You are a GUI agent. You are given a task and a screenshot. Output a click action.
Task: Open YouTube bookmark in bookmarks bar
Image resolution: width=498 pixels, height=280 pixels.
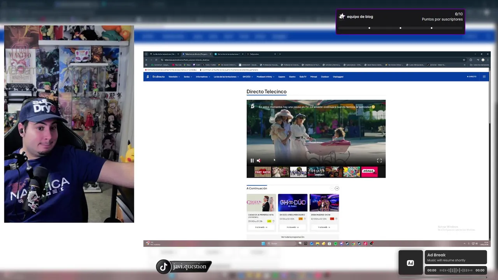(x=177, y=65)
